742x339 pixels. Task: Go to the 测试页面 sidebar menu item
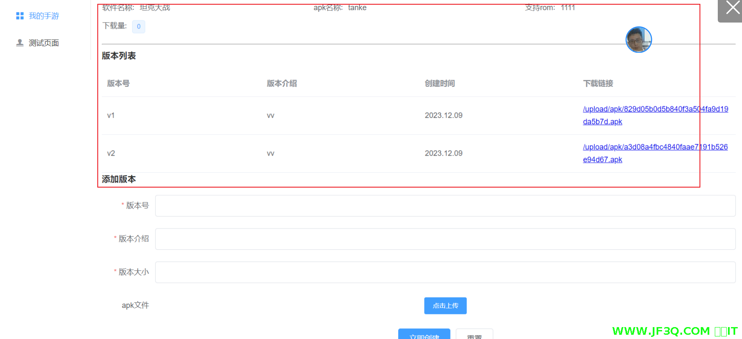tap(43, 43)
